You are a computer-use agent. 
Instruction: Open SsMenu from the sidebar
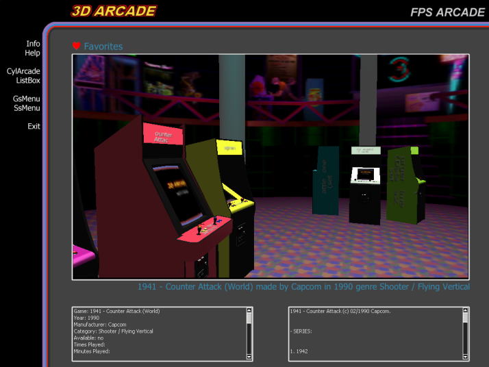[x=27, y=108]
